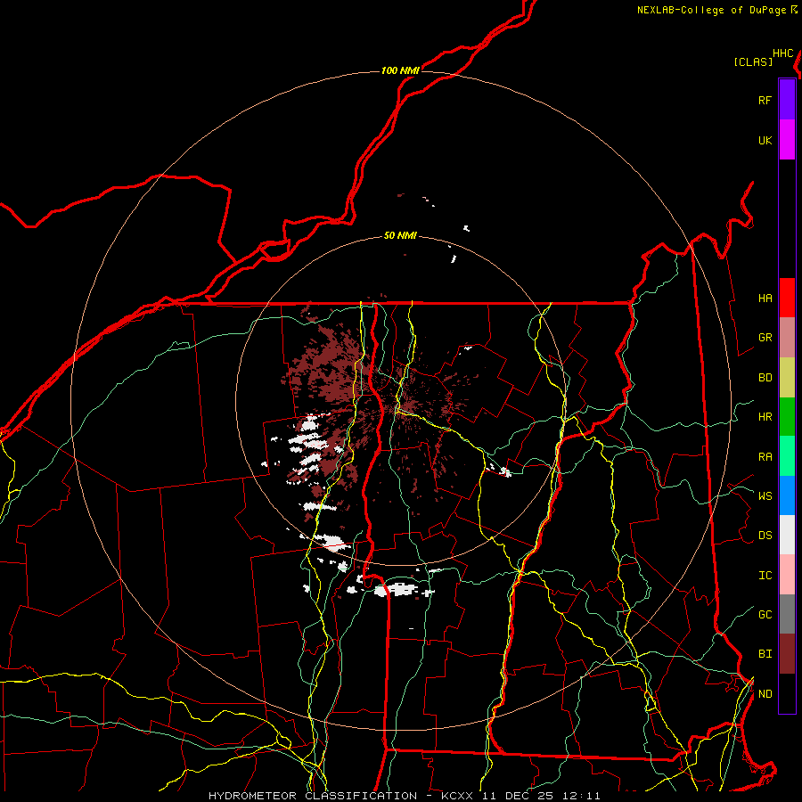Select the BI legend label

coord(765,654)
